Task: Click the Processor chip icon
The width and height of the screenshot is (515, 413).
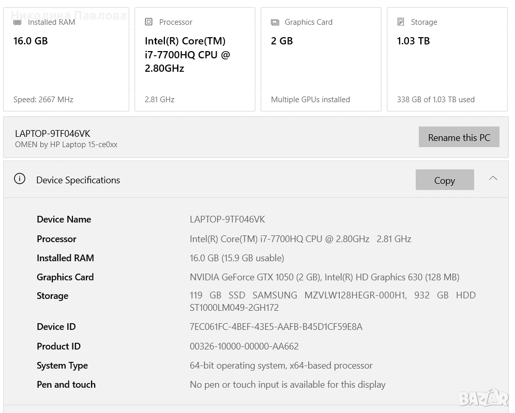Action: click(149, 22)
